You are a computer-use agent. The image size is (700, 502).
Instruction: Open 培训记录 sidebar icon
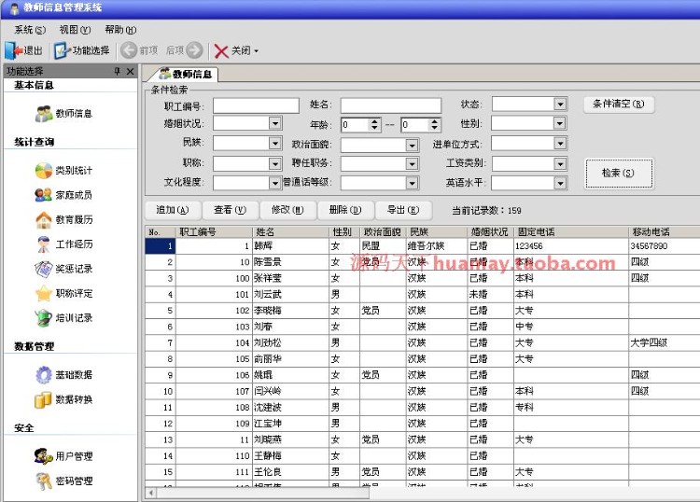pos(44,317)
